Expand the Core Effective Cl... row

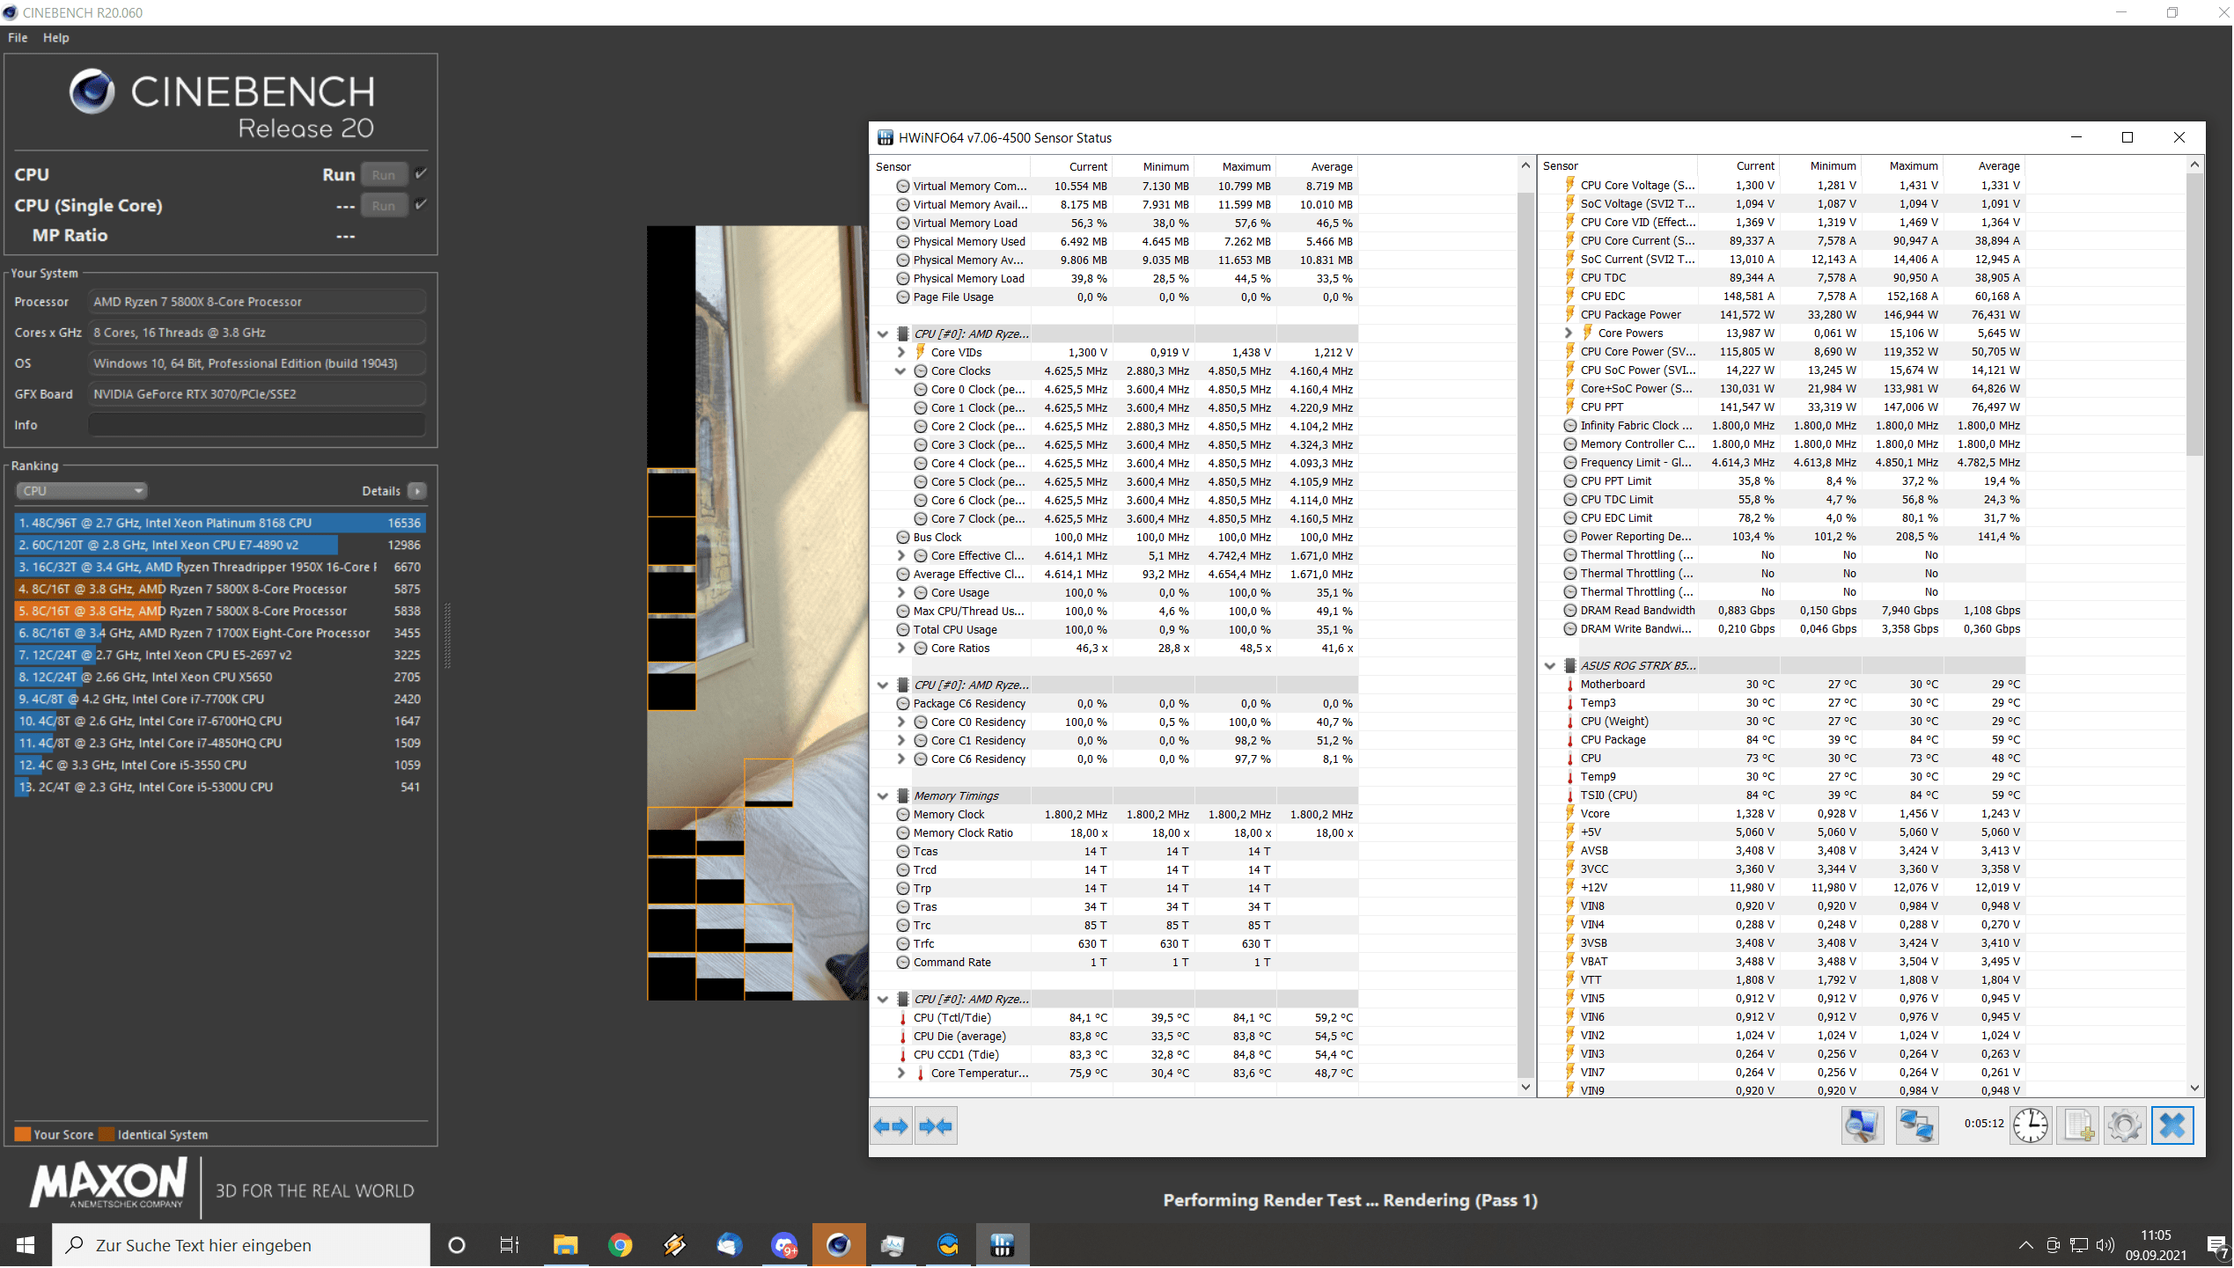pyautogui.click(x=900, y=556)
